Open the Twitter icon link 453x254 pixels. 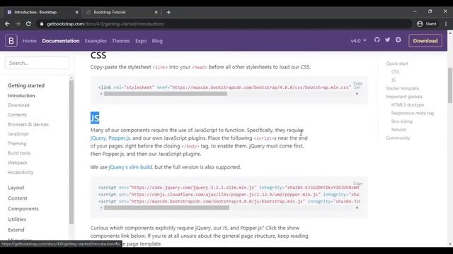387,40
